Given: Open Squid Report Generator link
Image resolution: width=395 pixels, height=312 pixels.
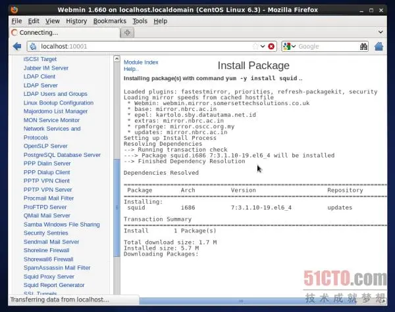Looking at the screenshot, I should 54,285.
